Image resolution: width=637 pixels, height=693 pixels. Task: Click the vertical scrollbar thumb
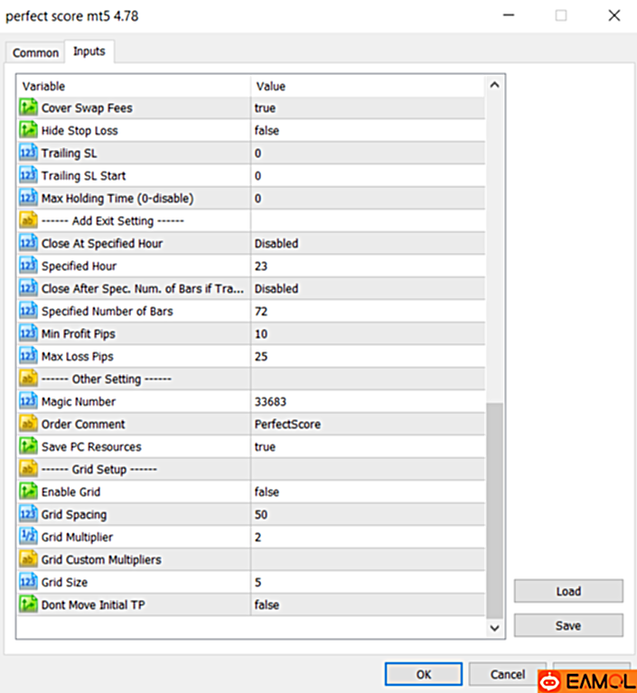pyautogui.click(x=494, y=510)
